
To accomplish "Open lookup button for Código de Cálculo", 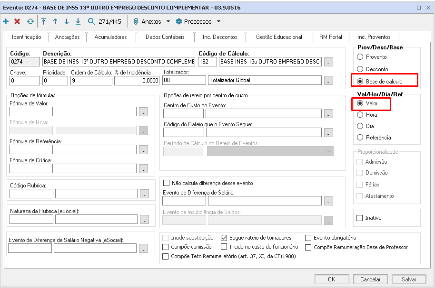I will [329, 62].
